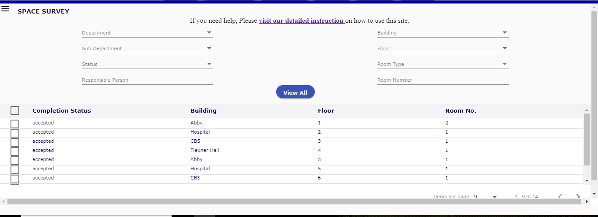Click the table scroll-down arrow
The image size is (598, 217).
587,180
